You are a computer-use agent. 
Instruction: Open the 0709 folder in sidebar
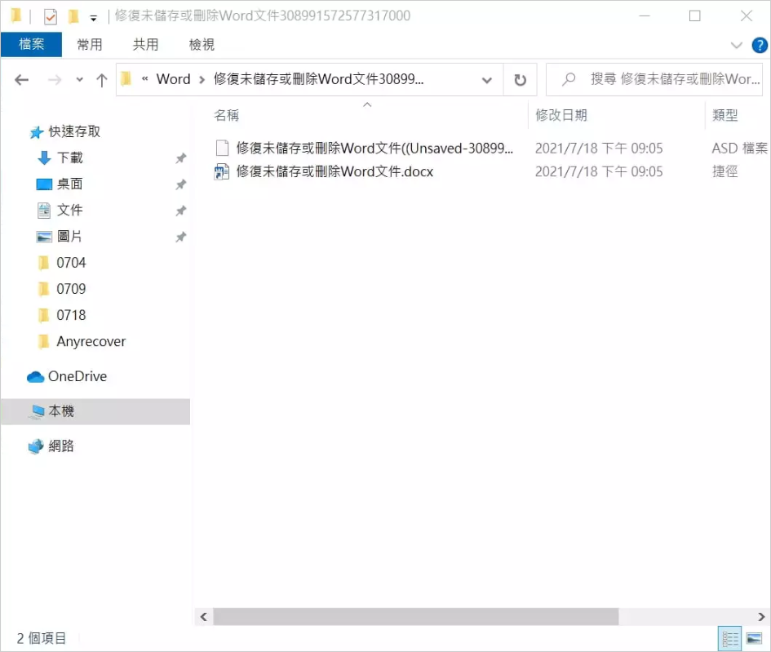click(x=71, y=289)
